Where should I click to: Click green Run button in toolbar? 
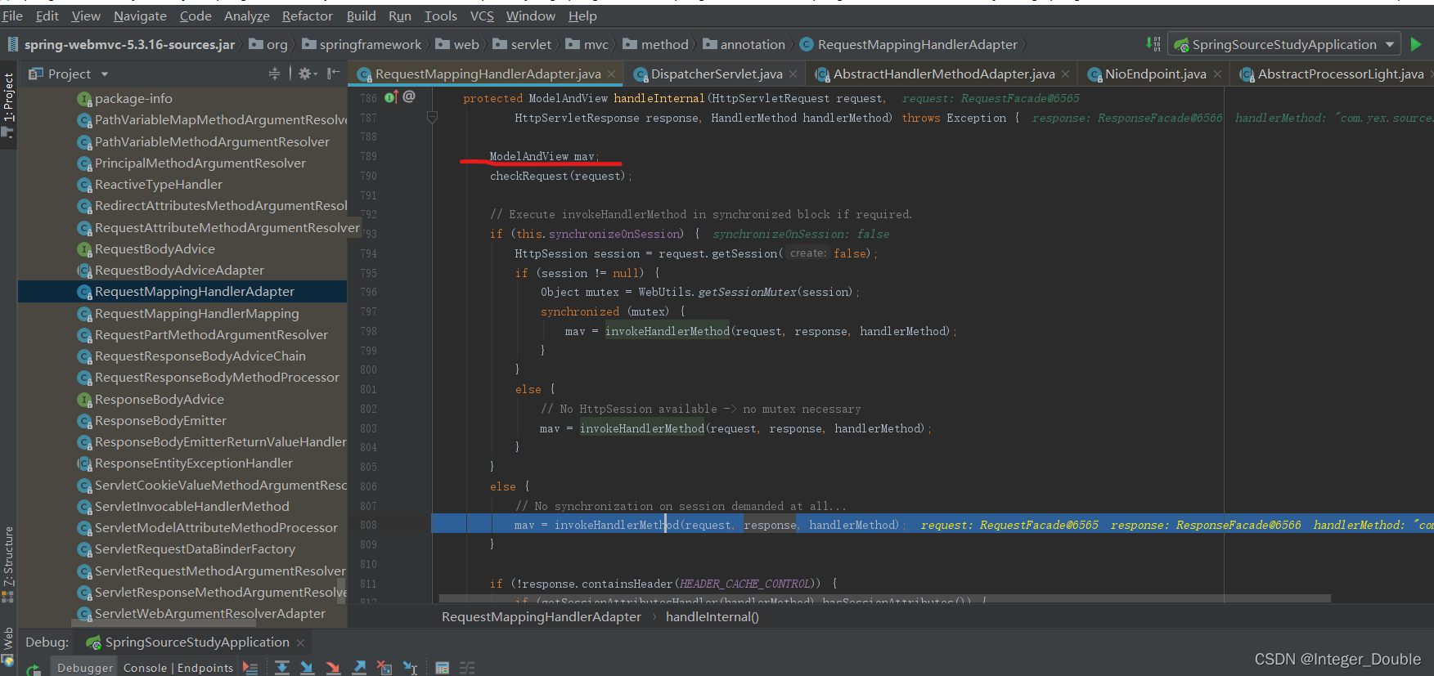point(1416,44)
